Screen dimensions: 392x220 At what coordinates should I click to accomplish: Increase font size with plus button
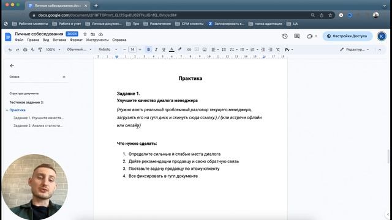tap(140, 50)
